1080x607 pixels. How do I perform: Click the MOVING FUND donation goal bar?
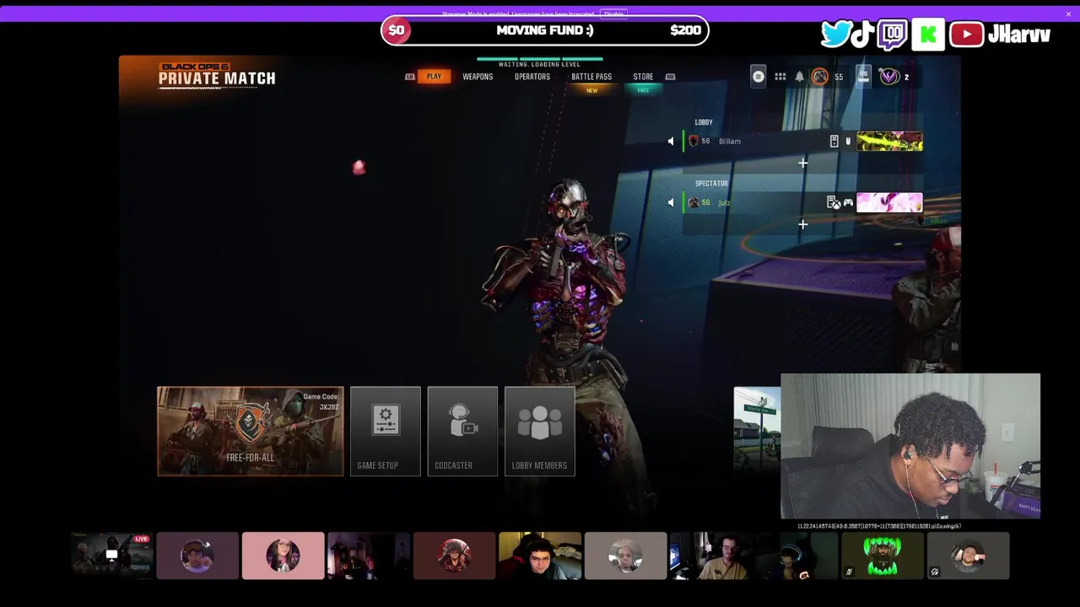point(545,30)
